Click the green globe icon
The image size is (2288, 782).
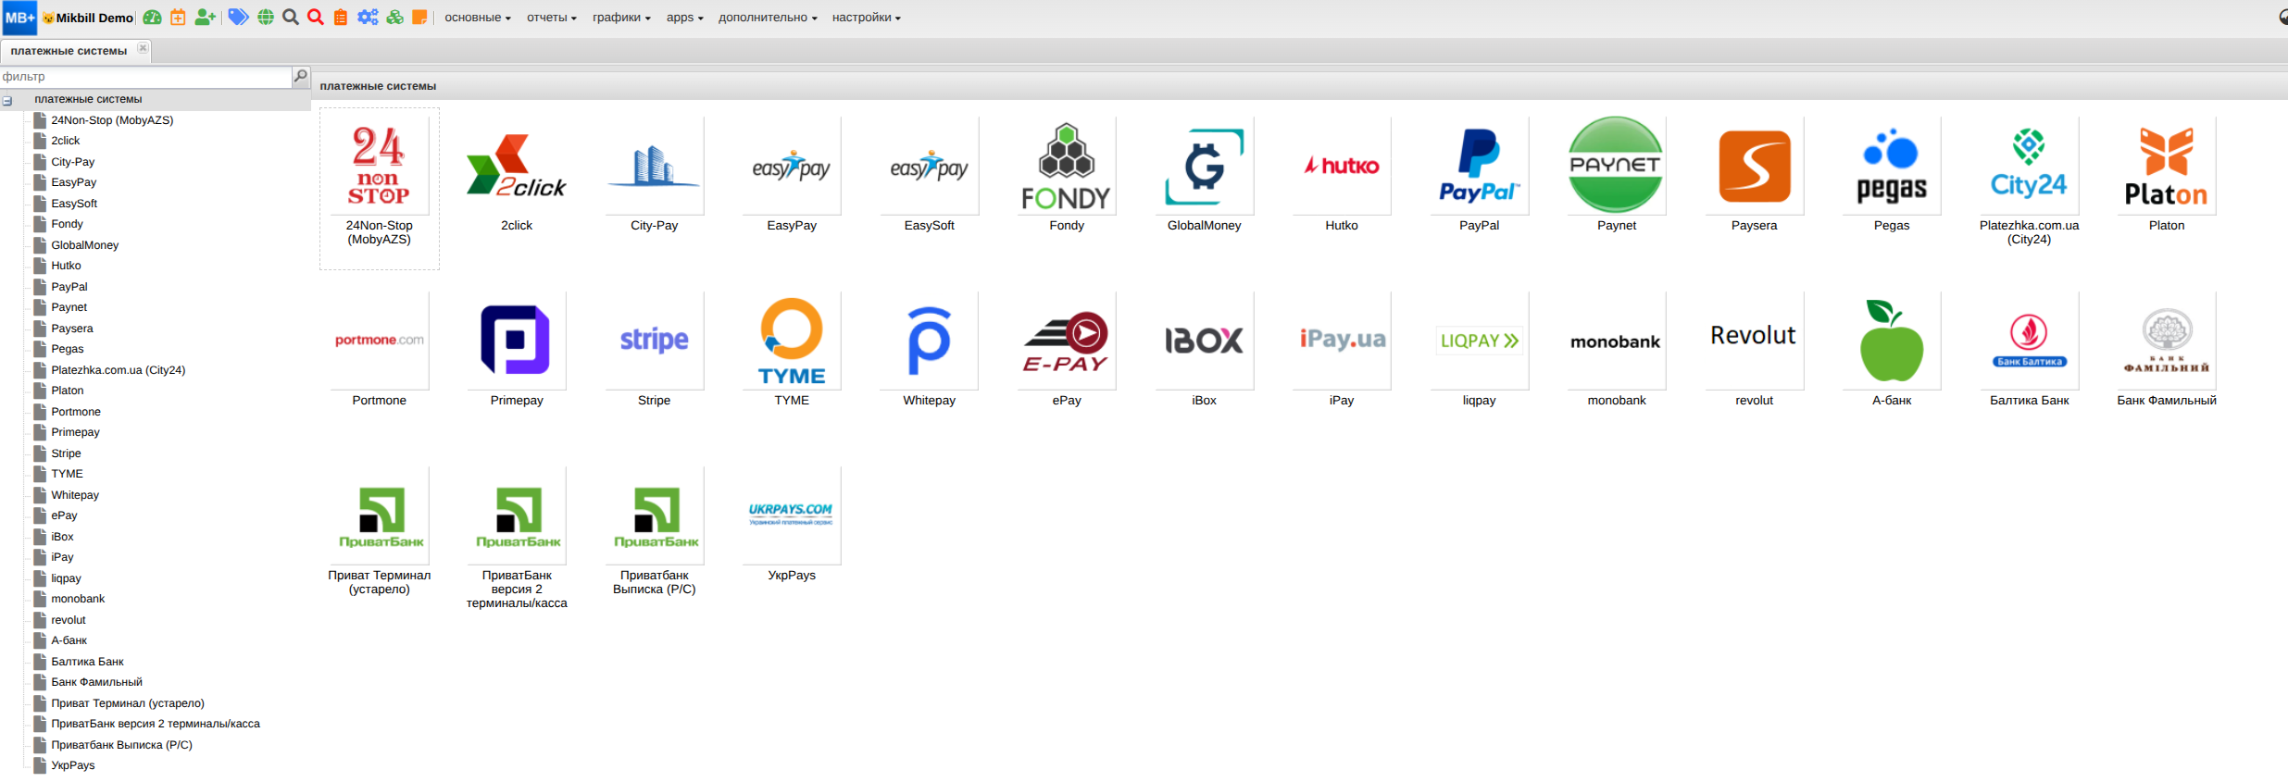pos(266,18)
